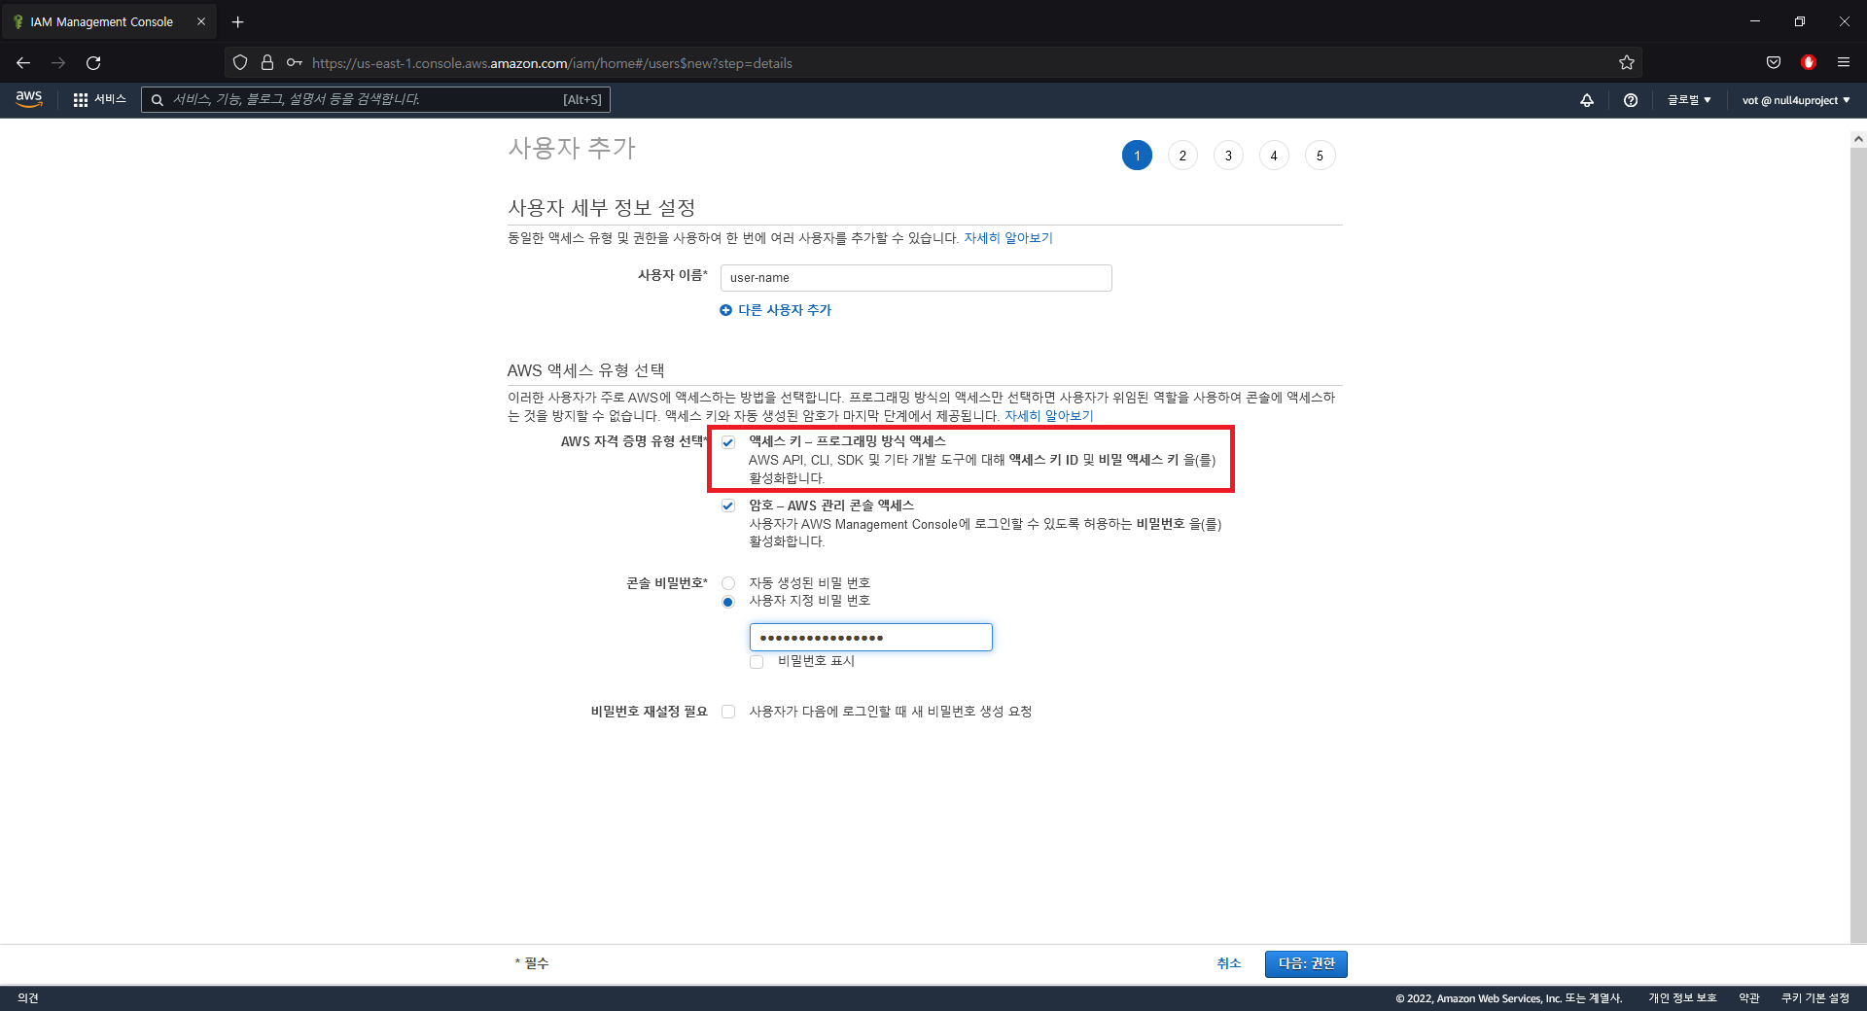The image size is (1867, 1011).
Task: Go to step 3 of the wizard
Action: point(1228,156)
